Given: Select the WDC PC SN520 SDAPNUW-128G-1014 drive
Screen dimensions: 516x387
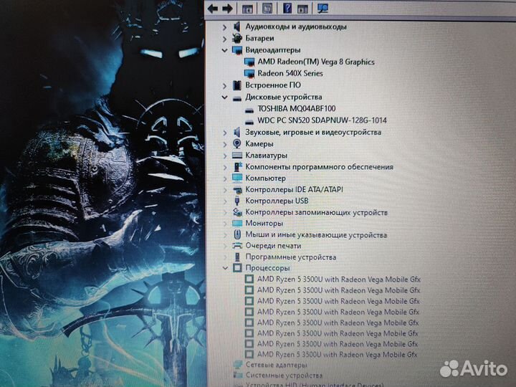Looking at the screenshot, I should (321, 120).
